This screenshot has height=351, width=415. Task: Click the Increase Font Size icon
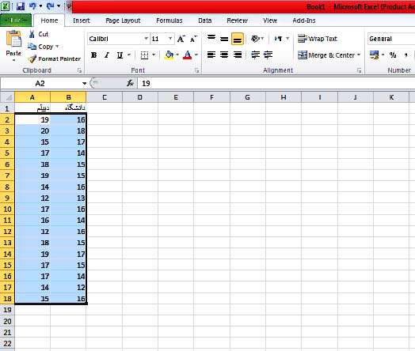point(181,39)
